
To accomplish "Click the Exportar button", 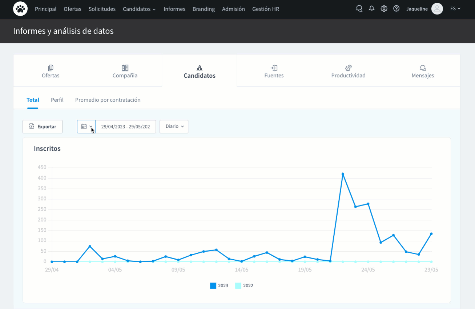I will click(x=43, y=126).
